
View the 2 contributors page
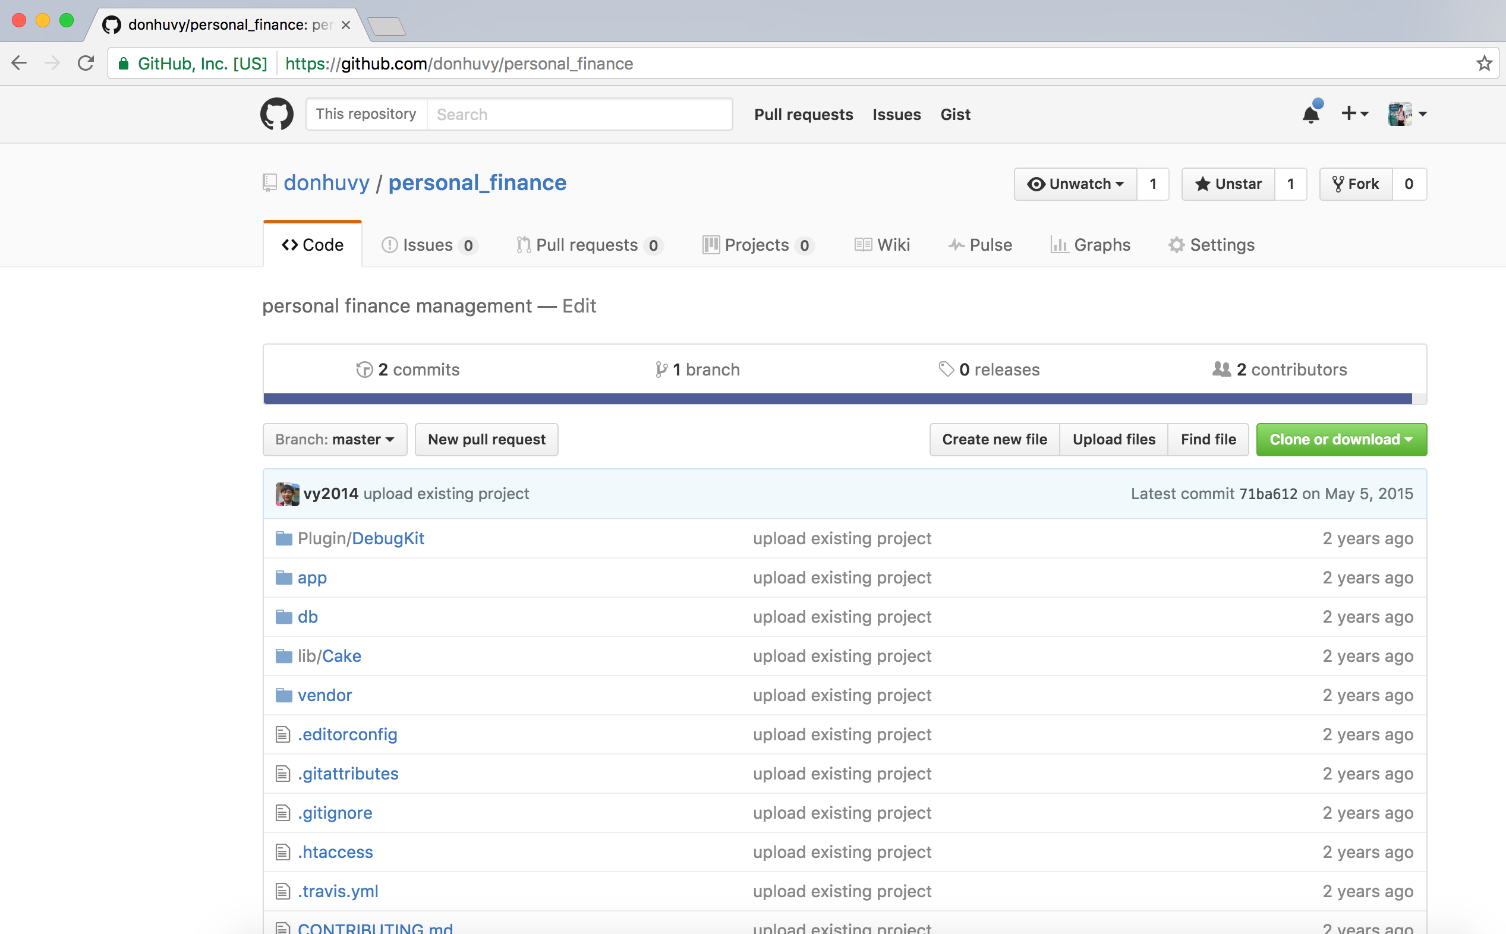click(1280, 370)
